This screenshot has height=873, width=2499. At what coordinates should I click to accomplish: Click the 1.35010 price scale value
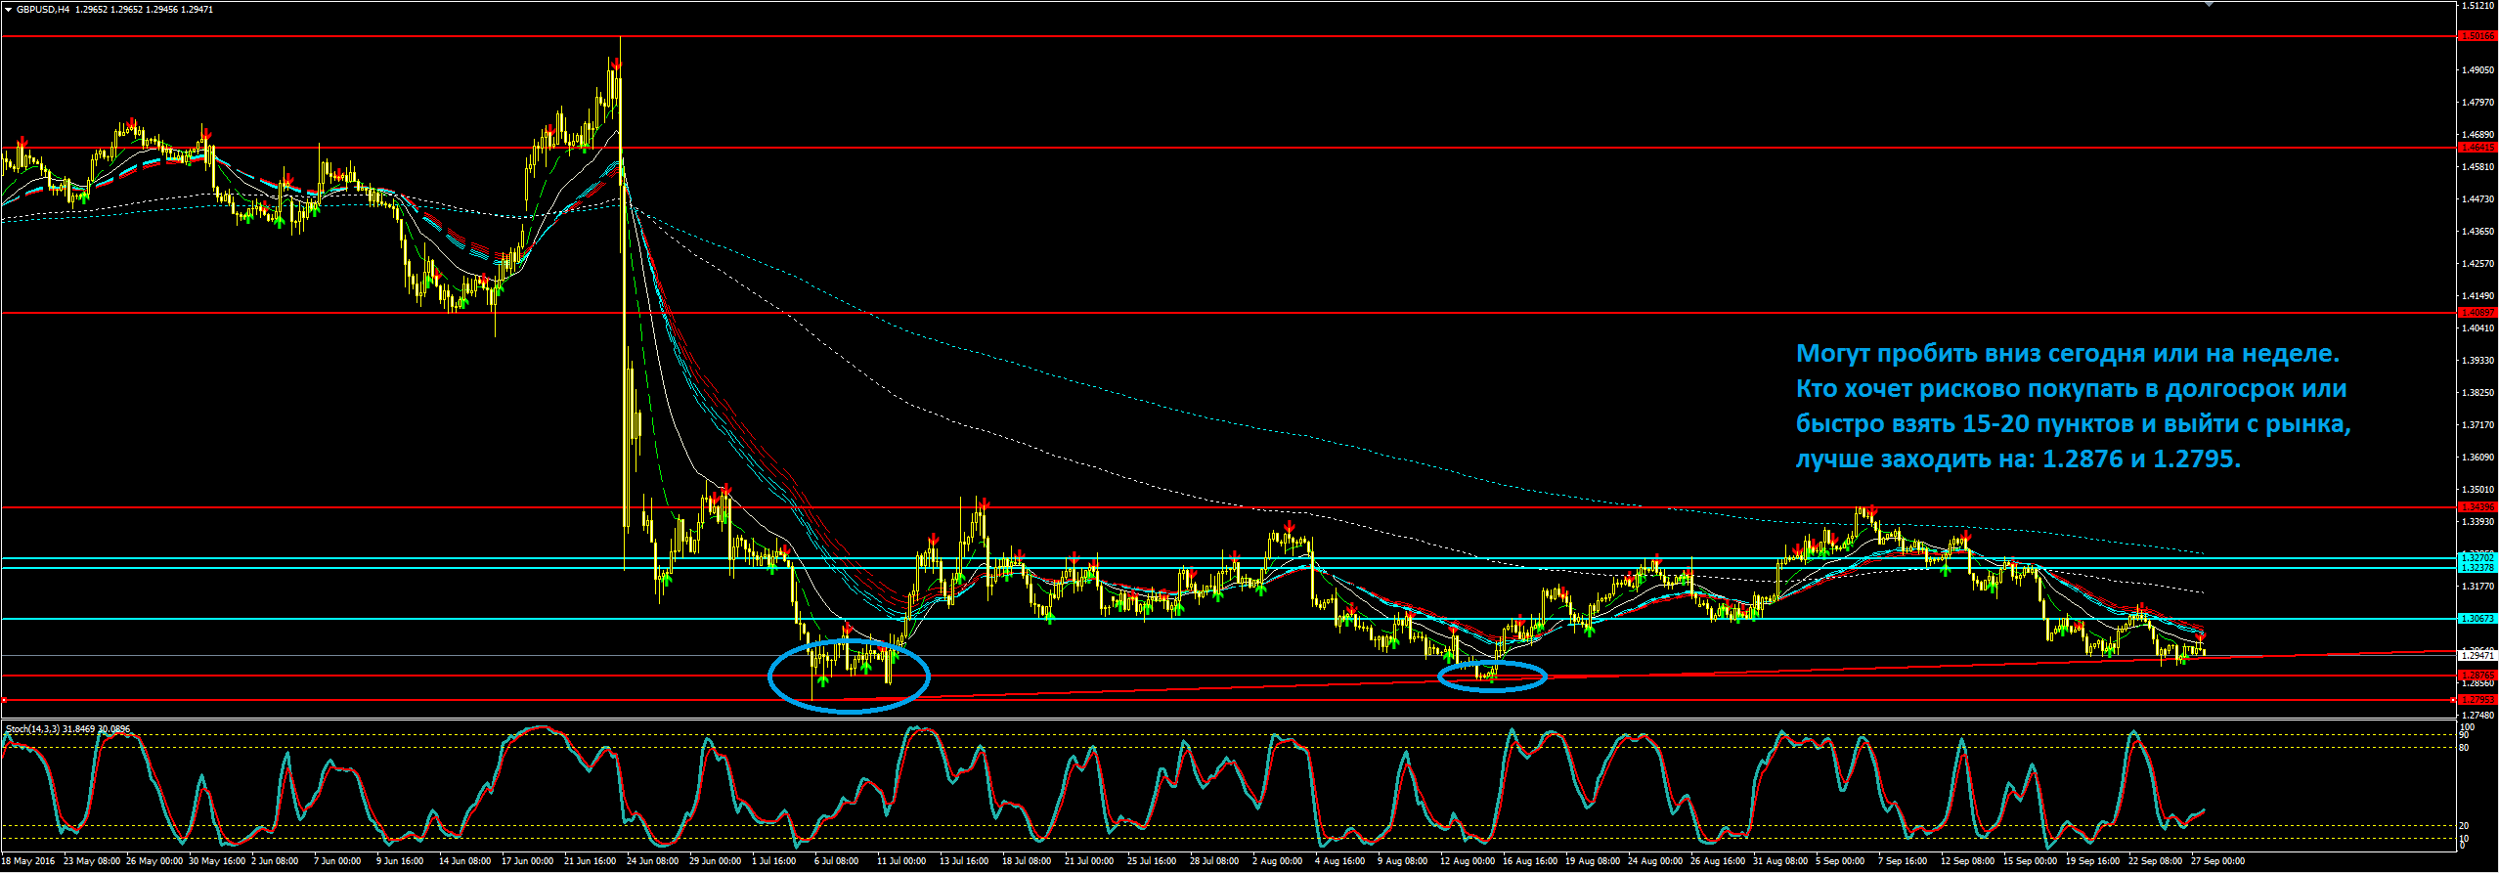click(x=2477, y=490)
